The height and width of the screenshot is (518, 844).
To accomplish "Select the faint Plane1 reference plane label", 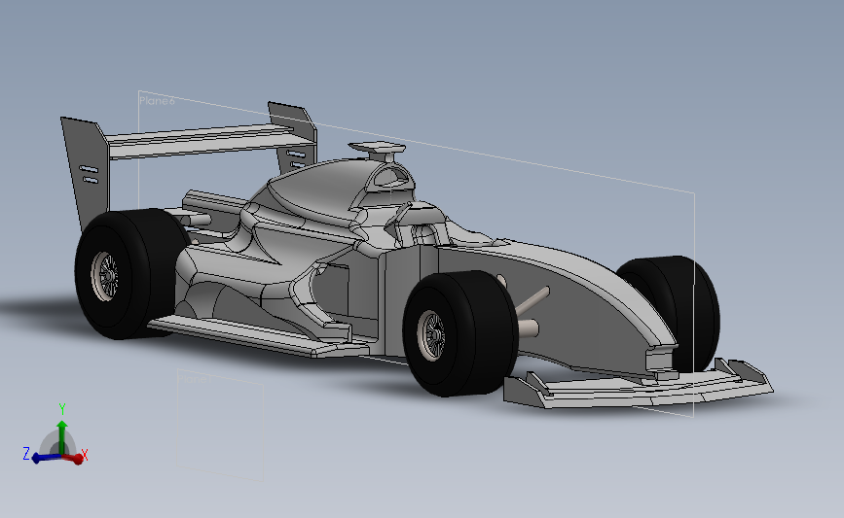I will coord(194,379).
